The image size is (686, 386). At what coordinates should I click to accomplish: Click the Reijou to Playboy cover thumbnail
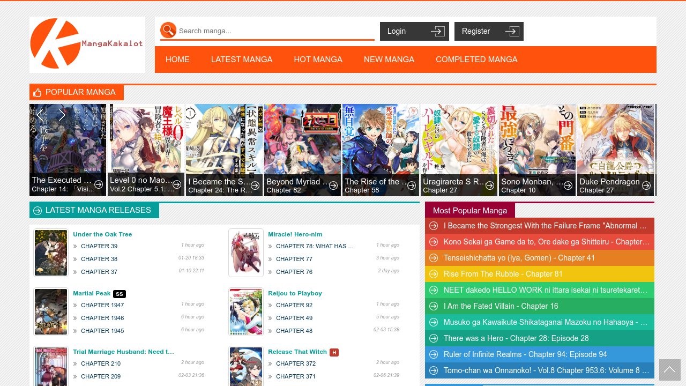(x=246, y=311)
